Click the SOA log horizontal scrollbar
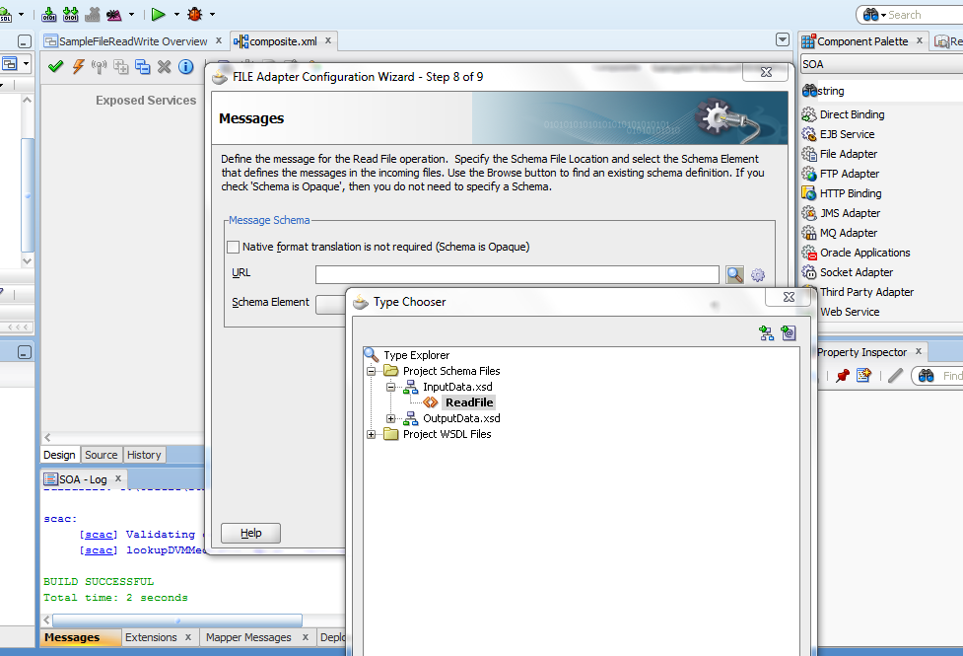Viewport: 963px width, 656px height. tap(177, 620)
